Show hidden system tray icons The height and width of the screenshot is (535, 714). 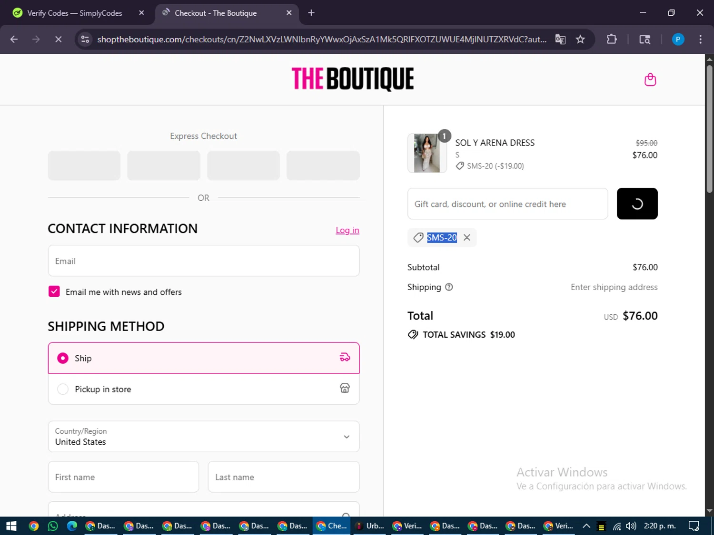pyautogui.click(x=586, y=526)
